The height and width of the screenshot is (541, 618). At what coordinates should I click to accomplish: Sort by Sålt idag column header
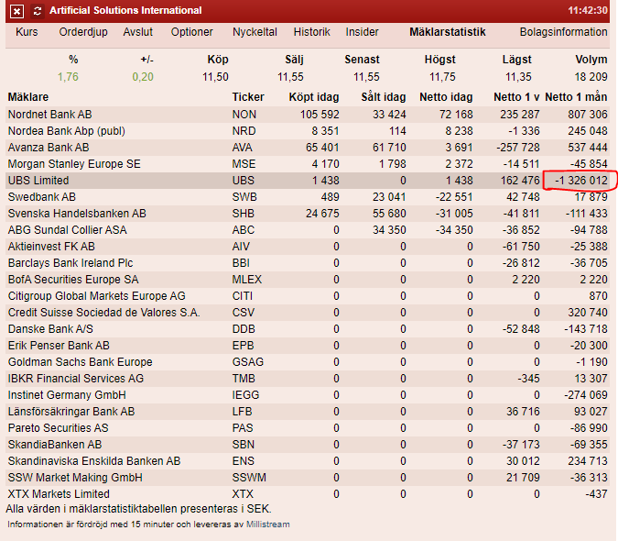(x=383, y=97)
